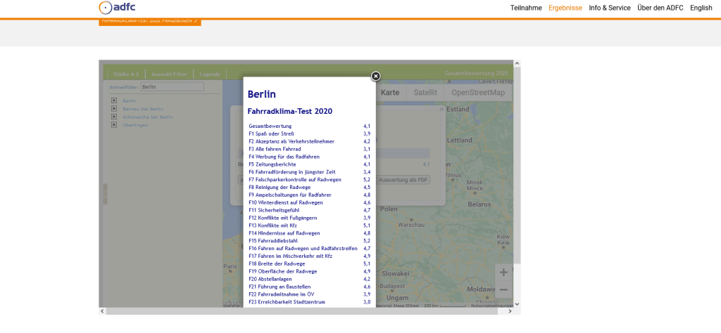Screen dimensions: 721x333
Task: Switch language to English
Action: 701,8
